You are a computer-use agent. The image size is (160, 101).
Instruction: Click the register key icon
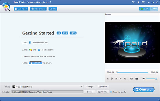(138, 2)
